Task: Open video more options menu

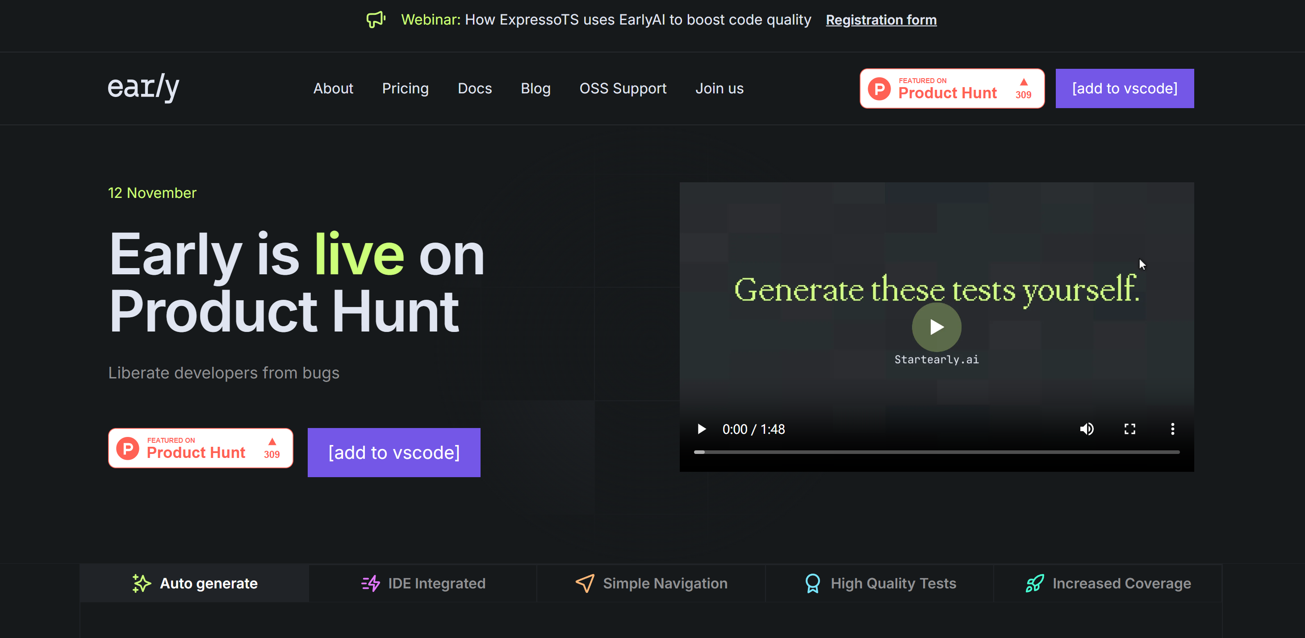Action: (1172, 429)
